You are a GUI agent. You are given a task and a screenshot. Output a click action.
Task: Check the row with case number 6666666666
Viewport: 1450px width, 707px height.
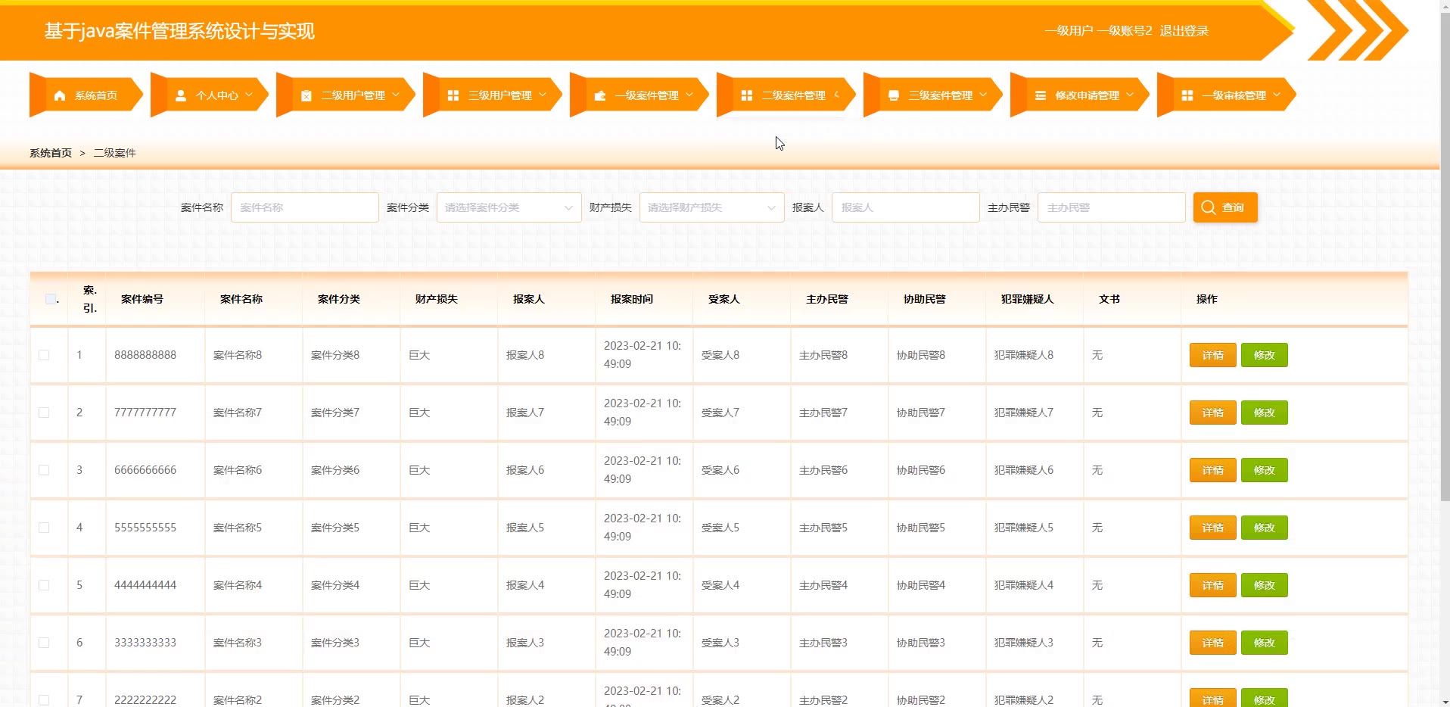pyautogui.click(x=44, y=470)
